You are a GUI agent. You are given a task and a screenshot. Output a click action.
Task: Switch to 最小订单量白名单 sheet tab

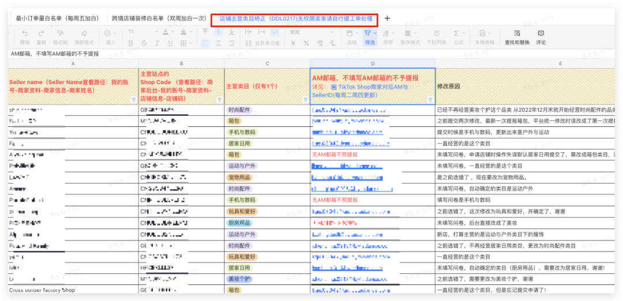pyautogui.click(x=58, y=18)
